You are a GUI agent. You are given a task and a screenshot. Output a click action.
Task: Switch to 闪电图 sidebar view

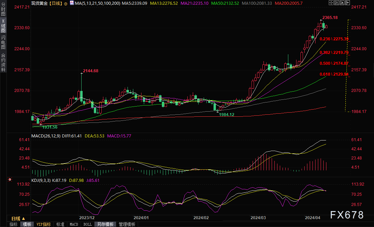coord(3,42)
